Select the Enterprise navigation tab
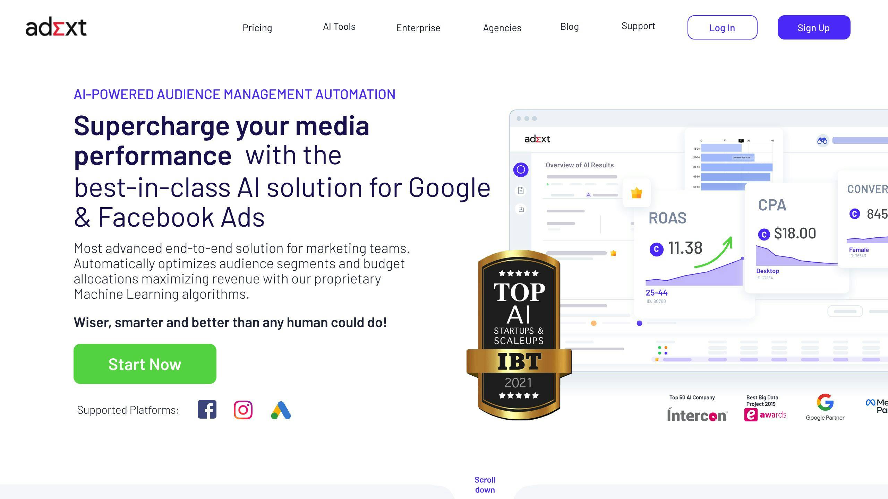The image size is (888, 499). click(x=418, y=27)
